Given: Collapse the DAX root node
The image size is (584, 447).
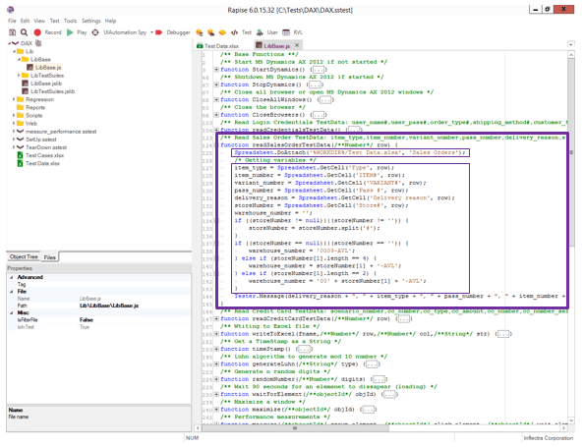Looking at the screenshot, I should click(9, 43).
